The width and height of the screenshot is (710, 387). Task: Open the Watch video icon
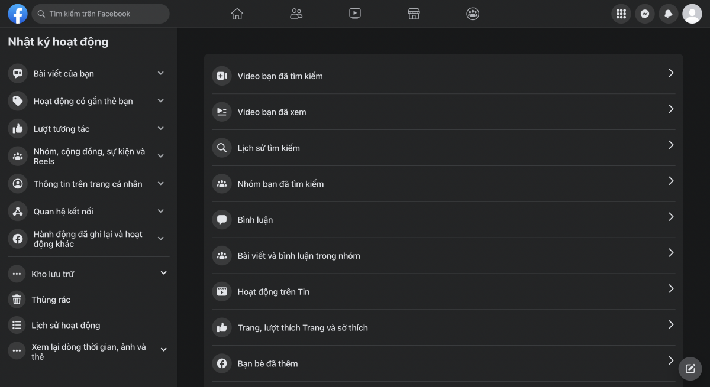(355, 14)
